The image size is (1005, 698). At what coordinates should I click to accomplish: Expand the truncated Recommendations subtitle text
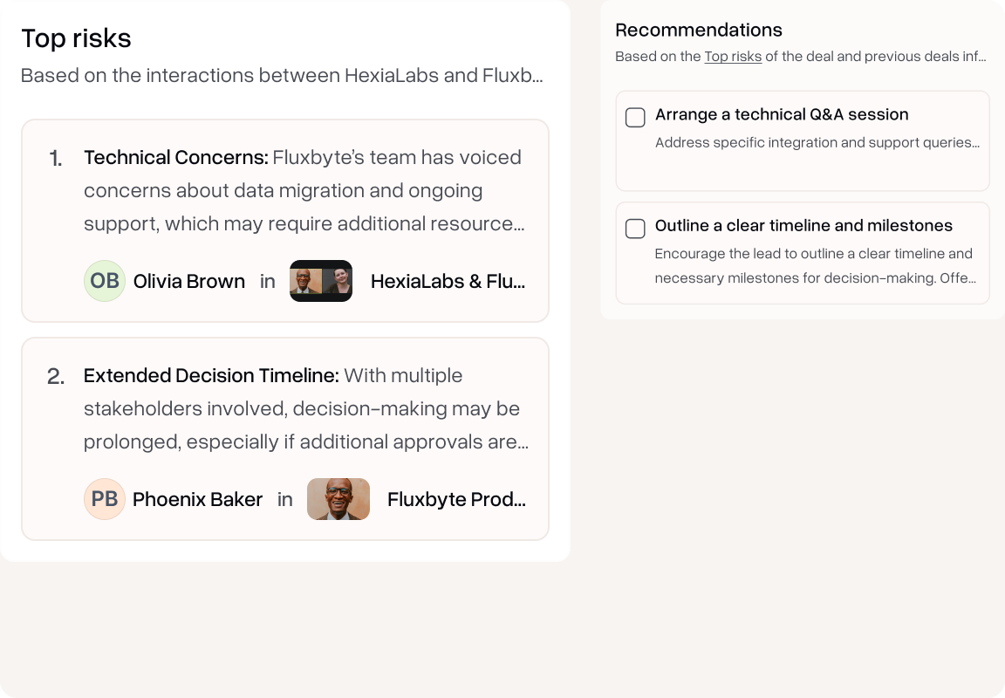[x=801, y=57]
